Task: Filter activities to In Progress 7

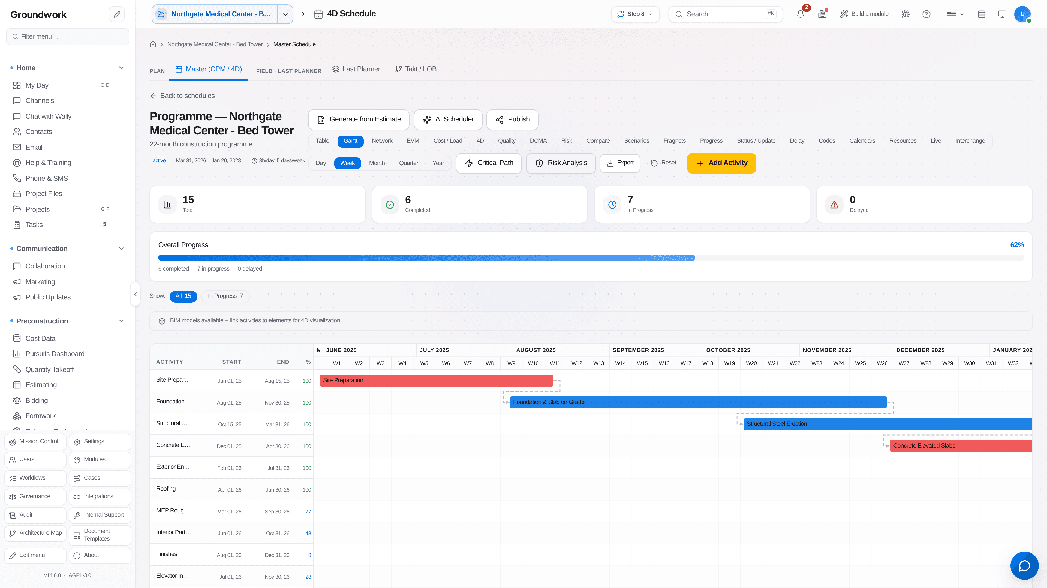Action: click(x=225, y=296)
